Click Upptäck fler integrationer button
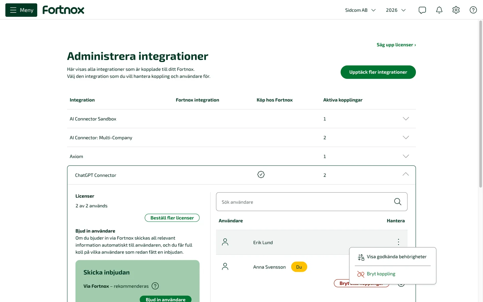This screenshot has height=302, width=483. click(x=378, y=72)
